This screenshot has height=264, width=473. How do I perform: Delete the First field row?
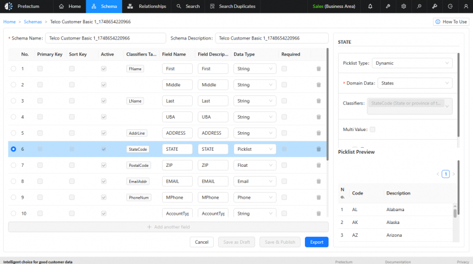coord(318,69)
